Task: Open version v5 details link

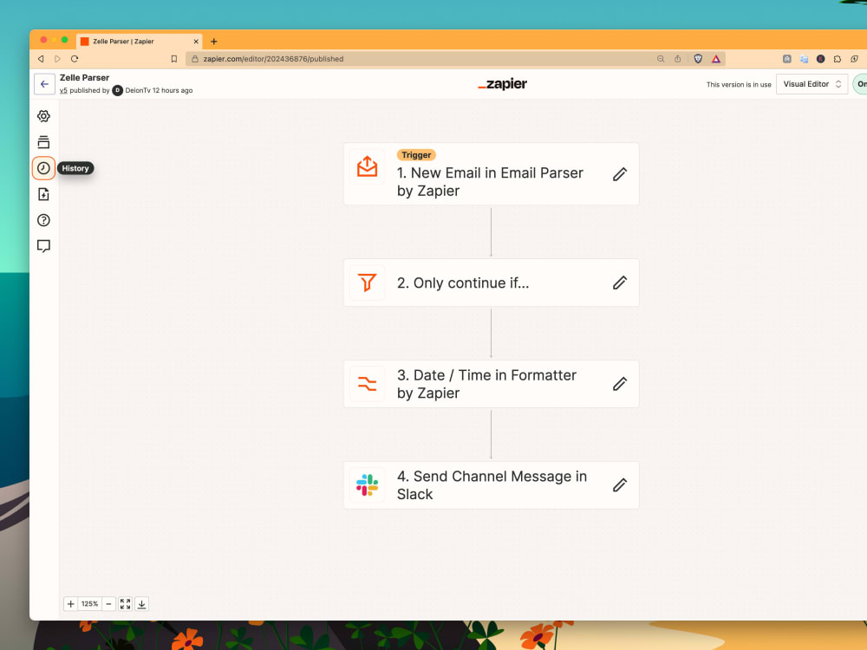Action: pos(64,89)
